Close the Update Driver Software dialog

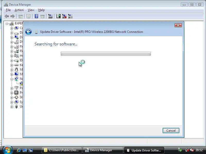[178, 25]
